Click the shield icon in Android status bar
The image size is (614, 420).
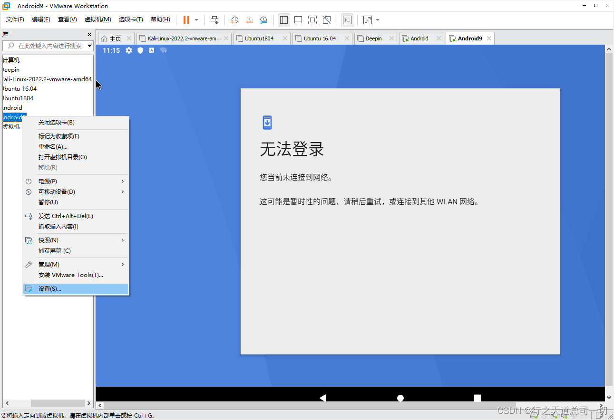click(x=140, y=50)
